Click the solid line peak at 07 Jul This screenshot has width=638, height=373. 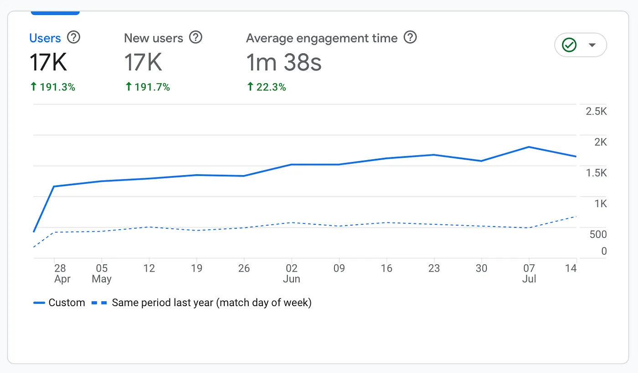pos(529,147)
